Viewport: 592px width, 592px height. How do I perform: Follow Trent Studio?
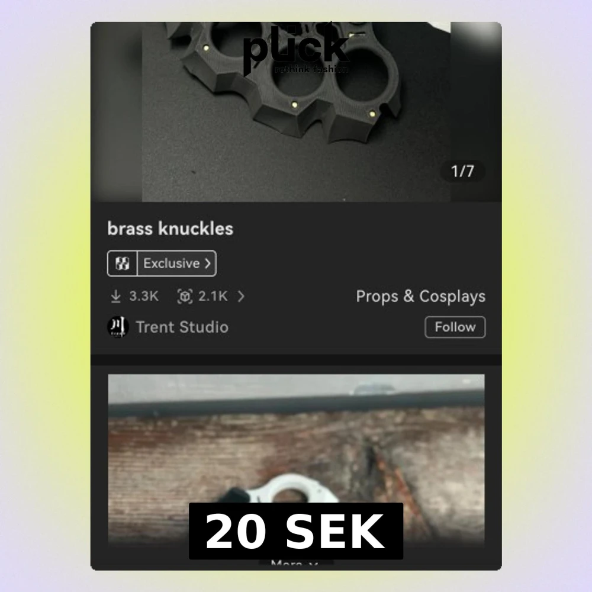coord(455,327)
